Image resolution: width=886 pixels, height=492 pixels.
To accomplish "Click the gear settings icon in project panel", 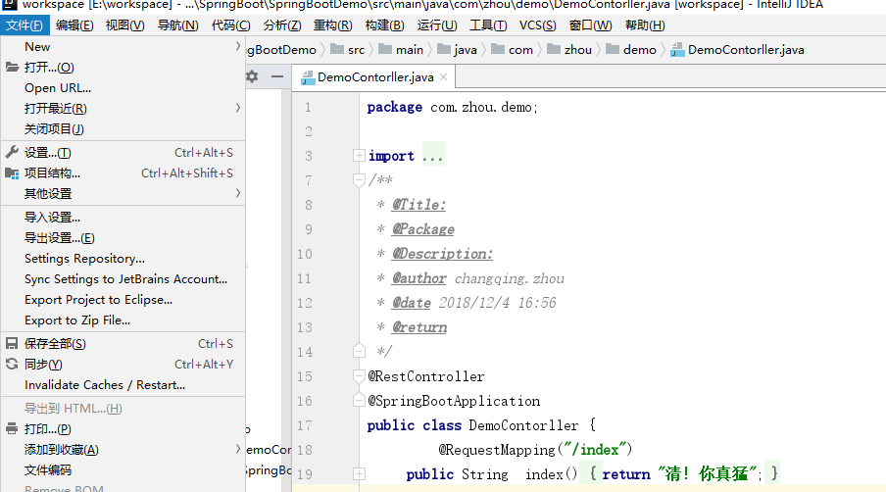I will coord(252,76).
